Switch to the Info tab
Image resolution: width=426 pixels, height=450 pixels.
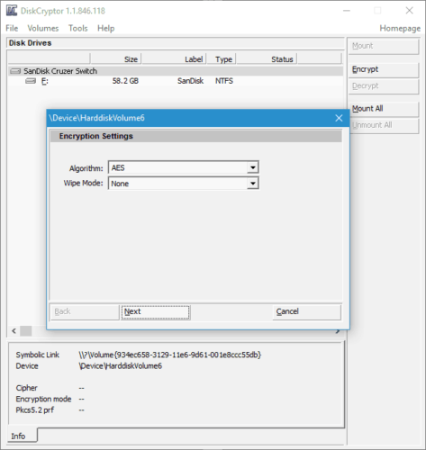[x=23, y=436]
